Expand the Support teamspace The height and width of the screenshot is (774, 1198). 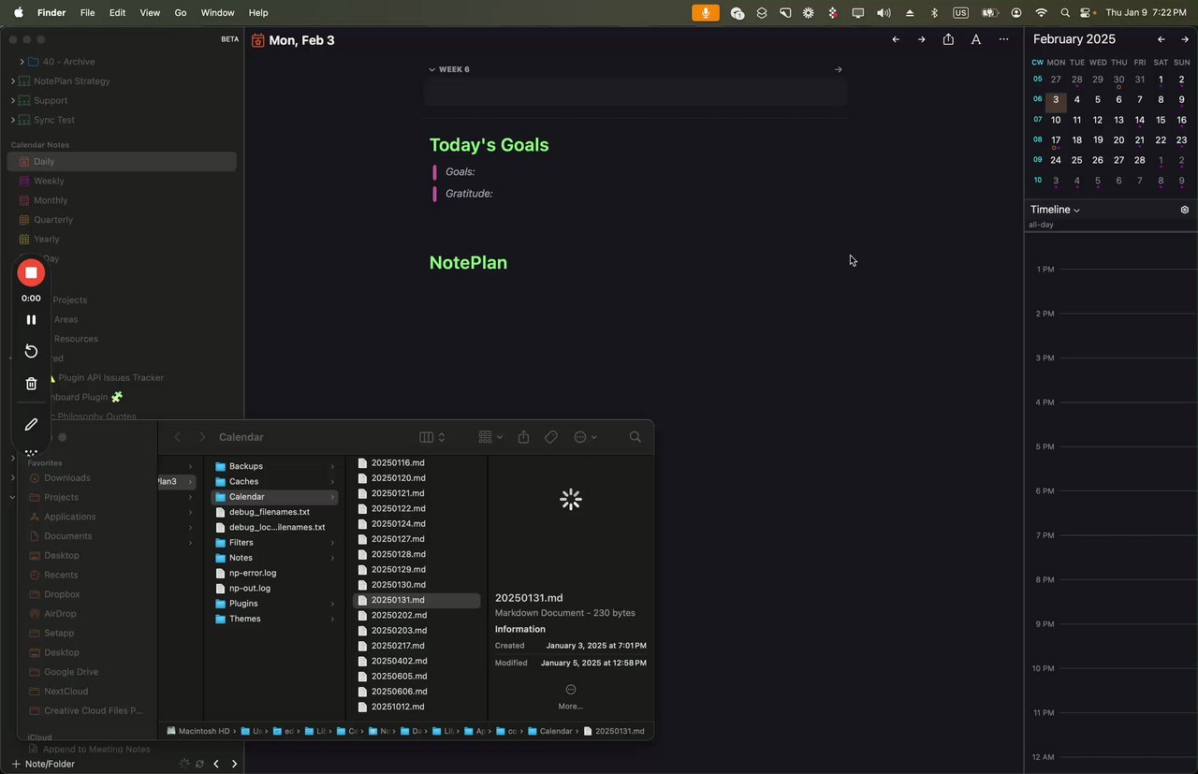pyautogui.click(x=13, y=101)
